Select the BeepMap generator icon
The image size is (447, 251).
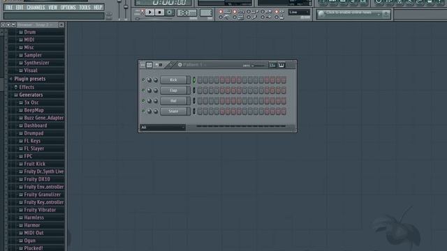coord(21,110)
